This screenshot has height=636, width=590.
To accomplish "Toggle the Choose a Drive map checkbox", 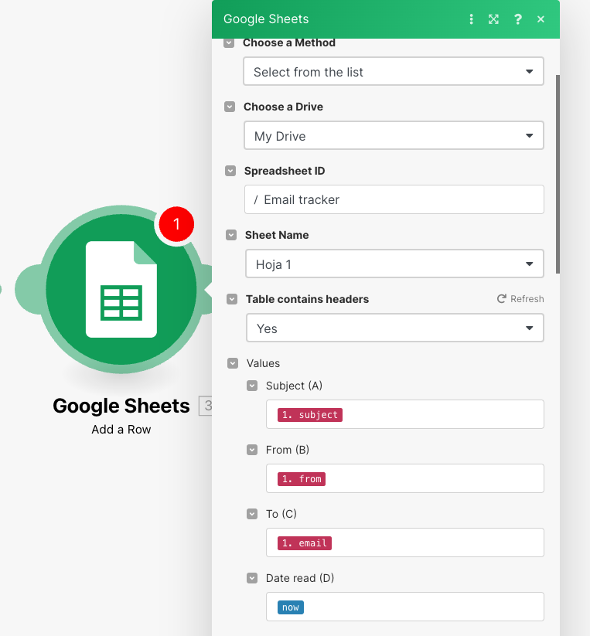I will pyautogui.click(x=230, y=107).
